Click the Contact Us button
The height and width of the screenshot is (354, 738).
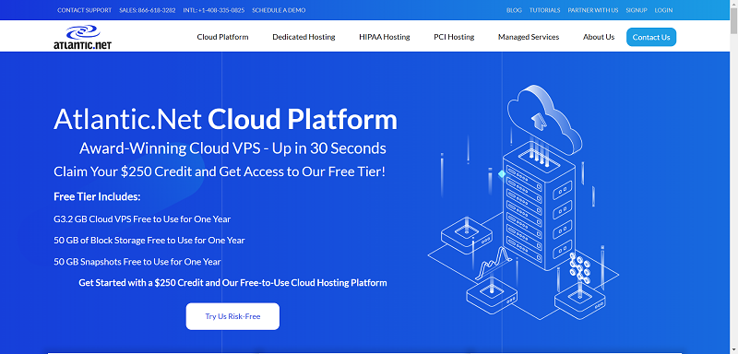click(x=651, y=37)
